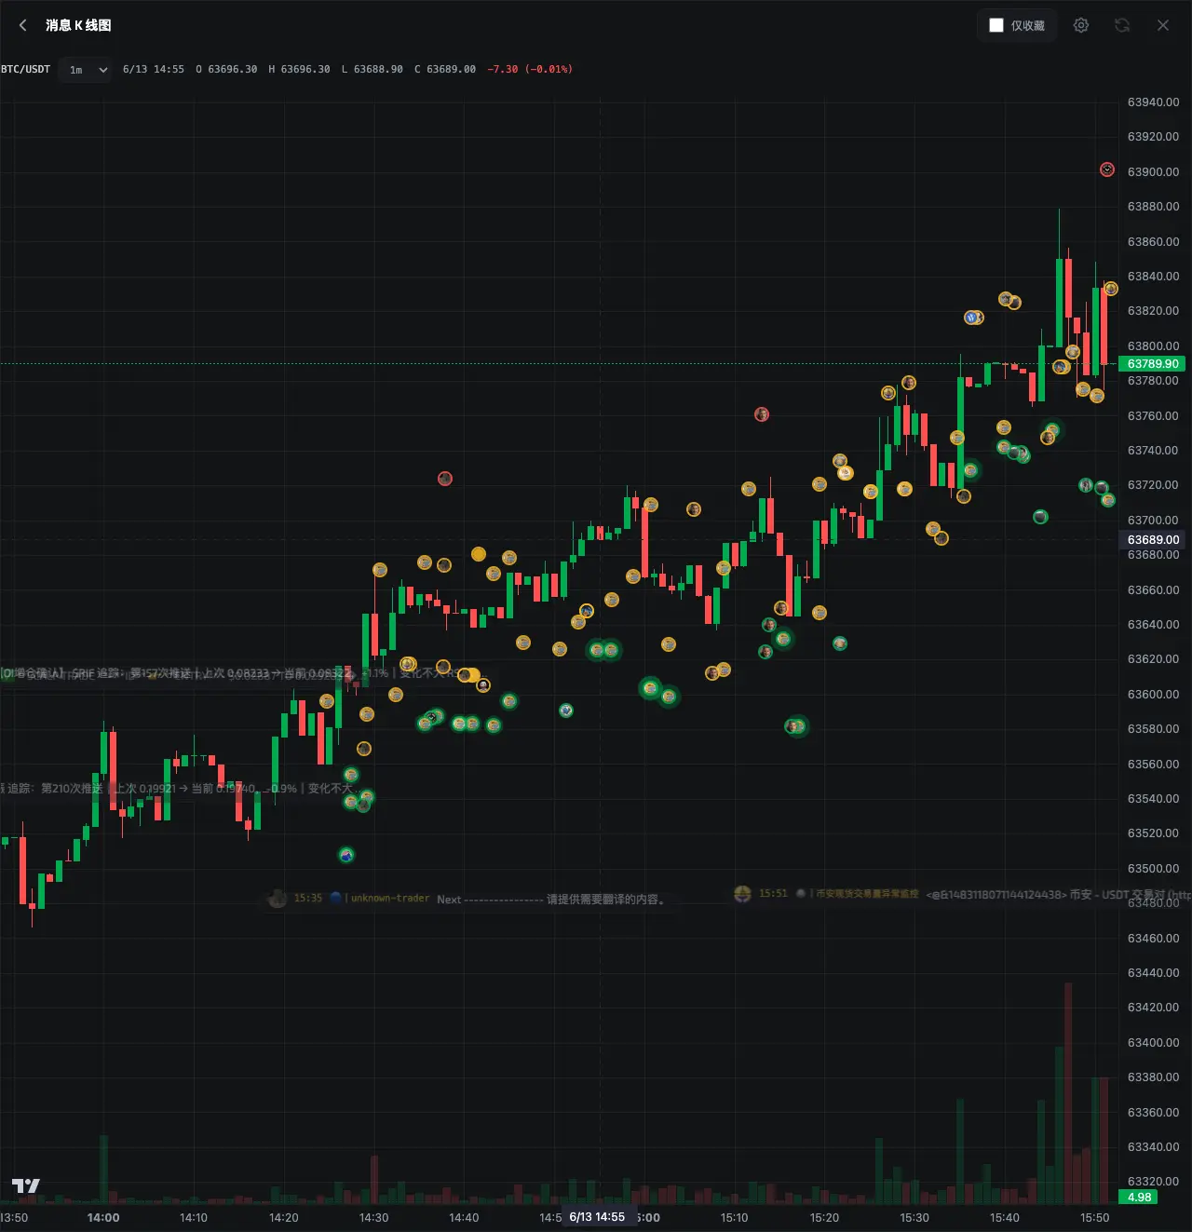
Task: Click the 14:00 label on the time axis
Action: coord(103,1217)
